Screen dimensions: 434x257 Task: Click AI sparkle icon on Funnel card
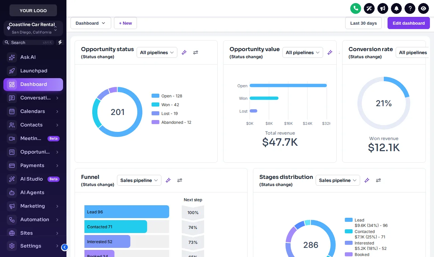coord(168,180)
